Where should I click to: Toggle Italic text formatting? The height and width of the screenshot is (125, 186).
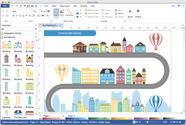[x=17, y=16]
